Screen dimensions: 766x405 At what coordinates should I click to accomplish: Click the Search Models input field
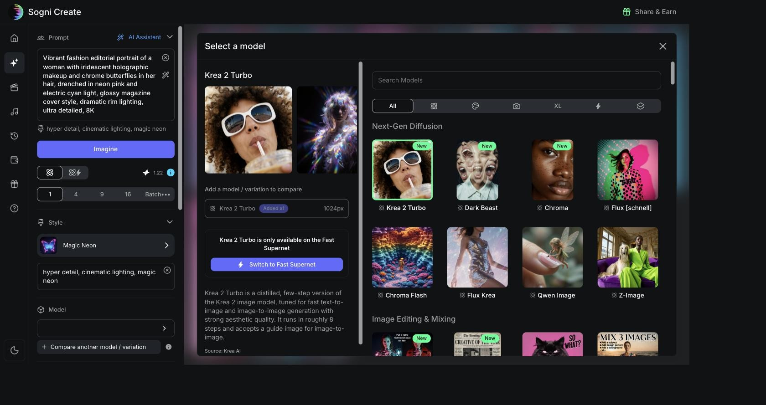click(x=516, y=80)
